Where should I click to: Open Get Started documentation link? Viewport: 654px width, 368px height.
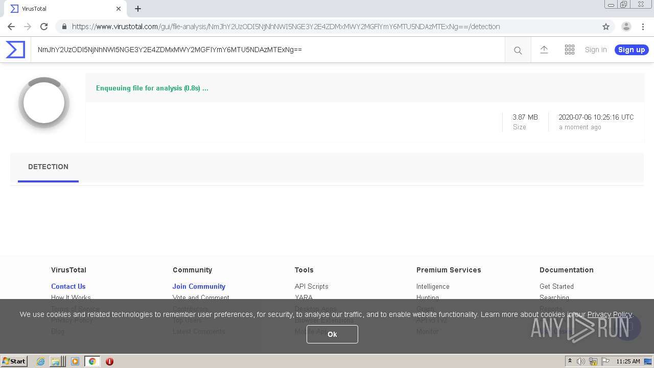pyautogui.click(x=556, y=286)
